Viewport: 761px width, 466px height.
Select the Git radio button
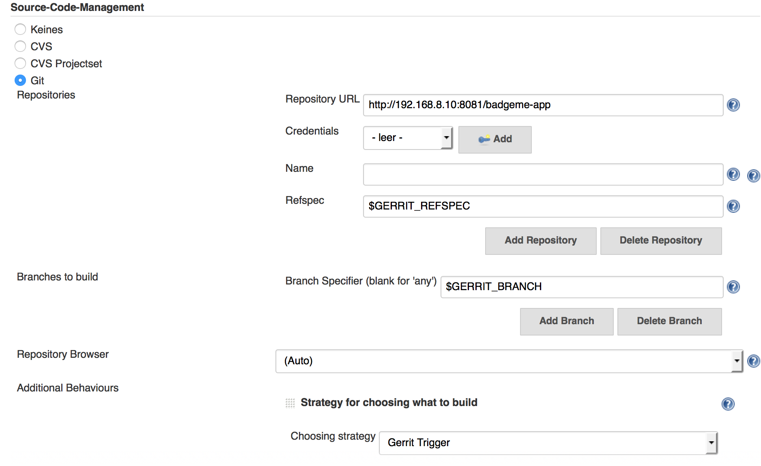[20, 80]
